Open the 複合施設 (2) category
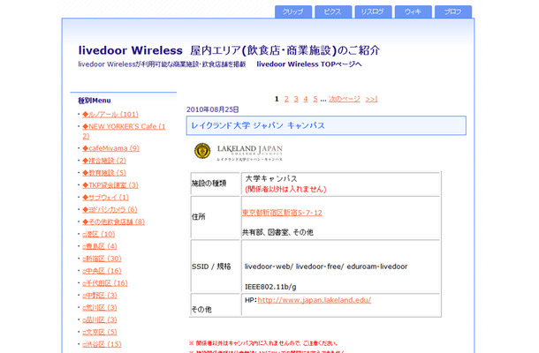This screenshot has width=539, height=353. [x=104, y=161]
